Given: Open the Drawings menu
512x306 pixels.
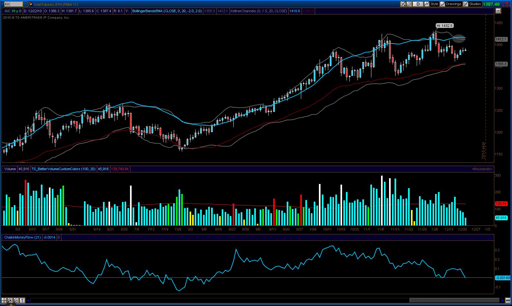Looking at the screenshot, I should (451, 4).
